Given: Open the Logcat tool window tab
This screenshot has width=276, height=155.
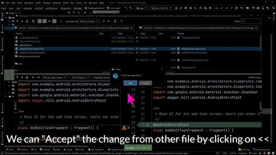Looking at the screenshot, I should (68, 149).
